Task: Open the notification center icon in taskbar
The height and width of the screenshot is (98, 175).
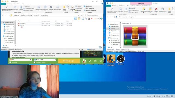Action: point(172,96)
